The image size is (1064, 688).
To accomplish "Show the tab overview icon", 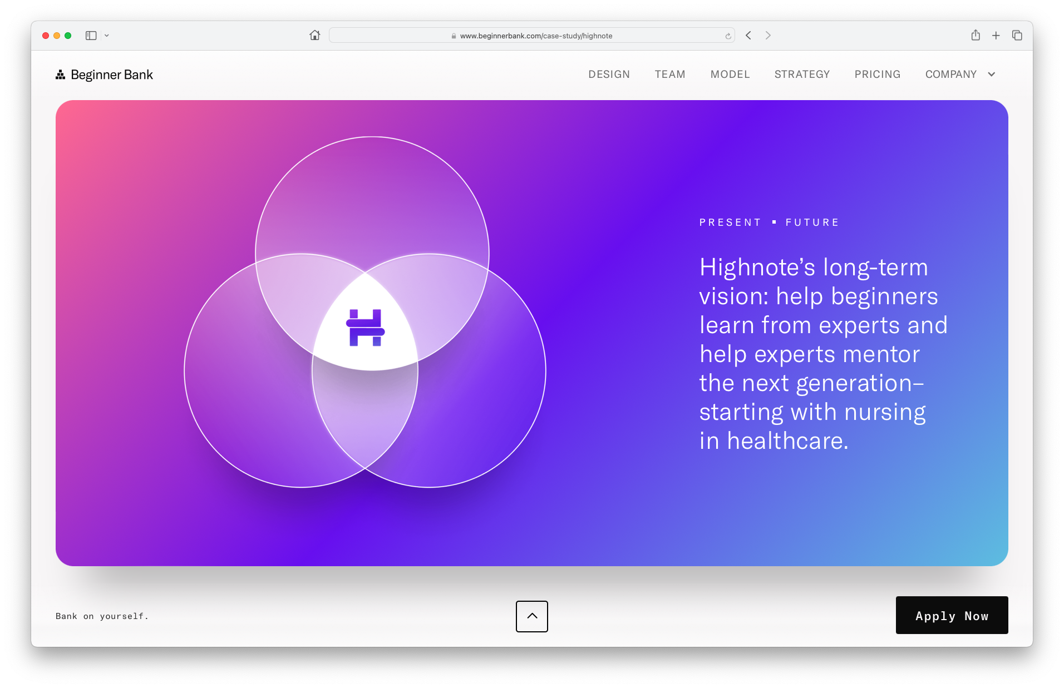I will [1017, 36].
